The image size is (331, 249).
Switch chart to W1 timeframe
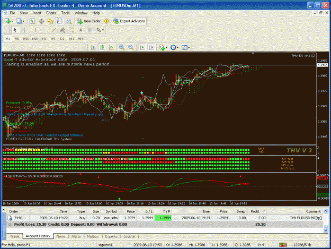click(71, 39)
